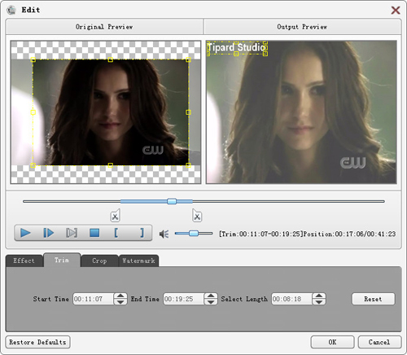The height and width of the screenshot is (355, 407).
Task: Open the Watermark tab
Action: pyautogui.click(x=138, y=261)
